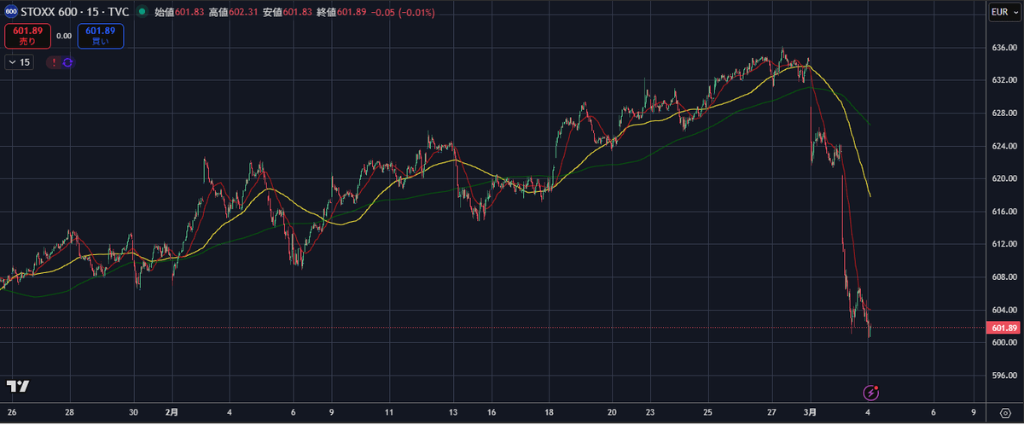Click the red exclamation warning icon

54,62
